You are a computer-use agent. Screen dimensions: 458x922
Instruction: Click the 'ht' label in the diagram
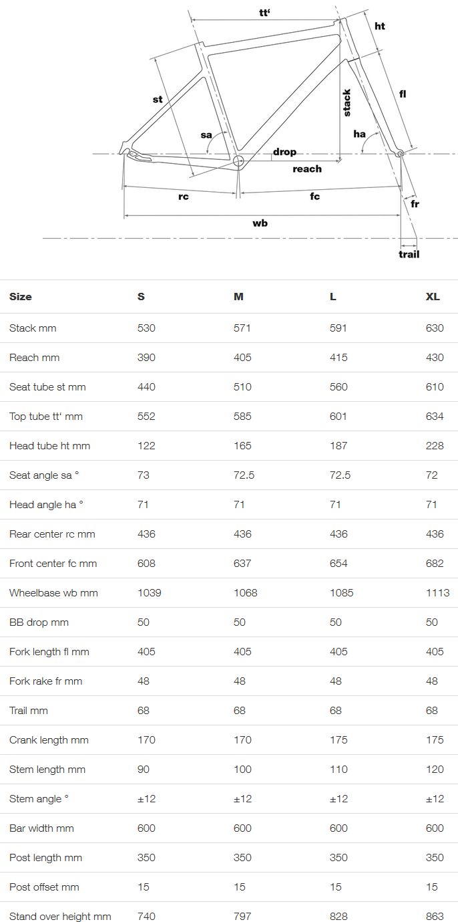[x=379, y=26]
